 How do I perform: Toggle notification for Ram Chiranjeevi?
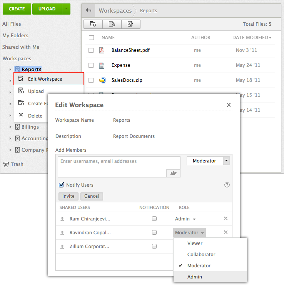click(x=154, y=219)
